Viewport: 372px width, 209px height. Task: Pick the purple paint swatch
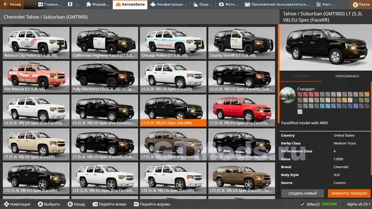tap(356, 106)
